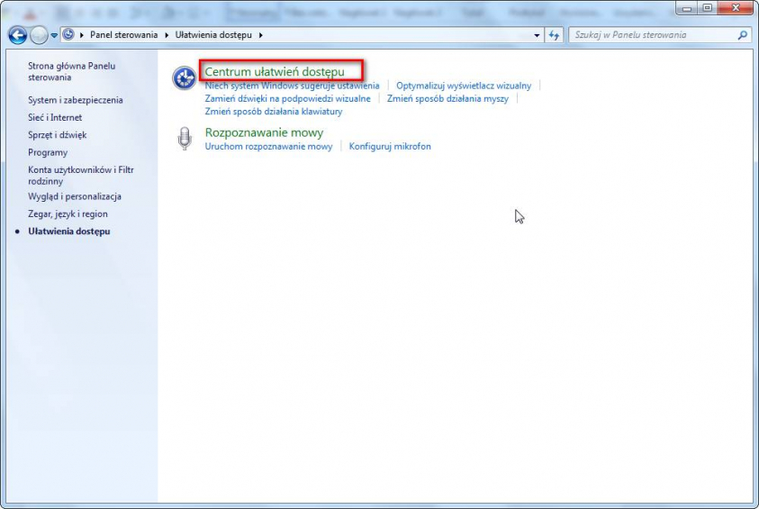
Task: Select 'Uruchom rozpoznawanie mowy' link
Action: point(268,146)
